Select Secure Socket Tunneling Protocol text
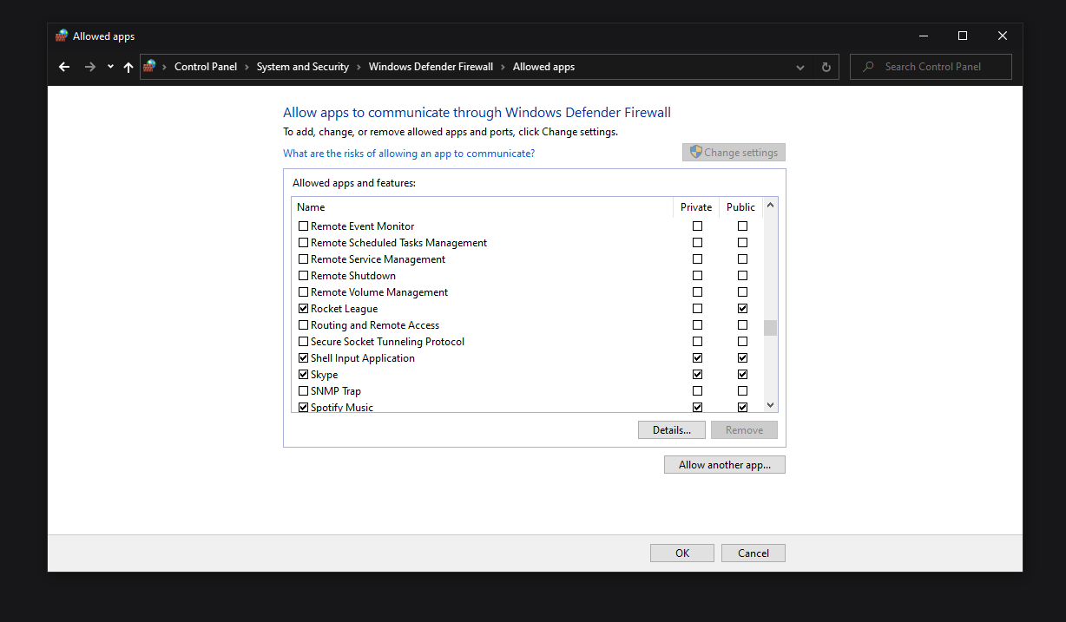 point(387,342)
